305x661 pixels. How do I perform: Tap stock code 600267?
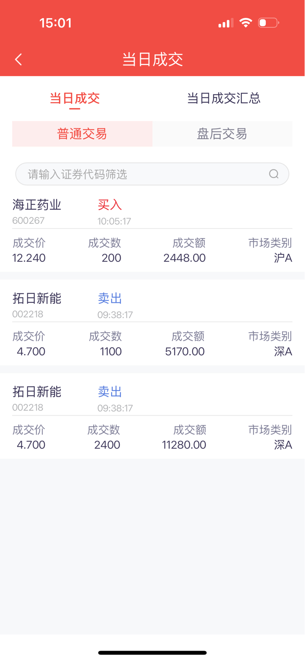[x=28, y=220]
